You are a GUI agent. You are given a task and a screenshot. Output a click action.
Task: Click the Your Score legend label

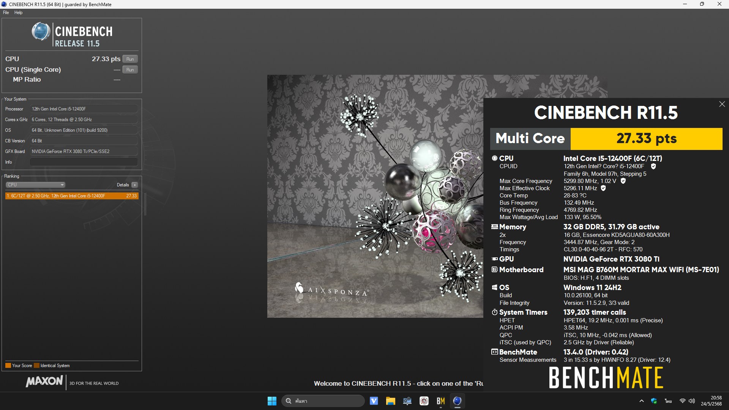click(x=22, y=366)
